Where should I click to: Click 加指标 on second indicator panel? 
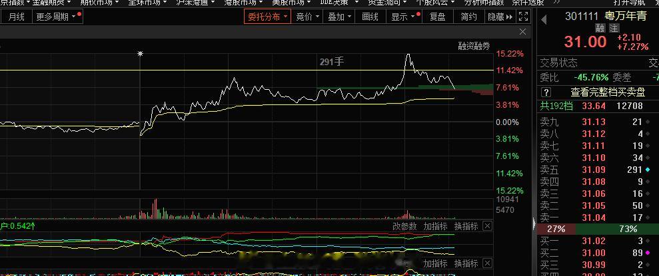tap(435, 263)
